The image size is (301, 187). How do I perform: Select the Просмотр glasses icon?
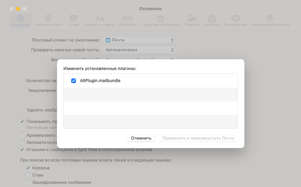[128, 18]
